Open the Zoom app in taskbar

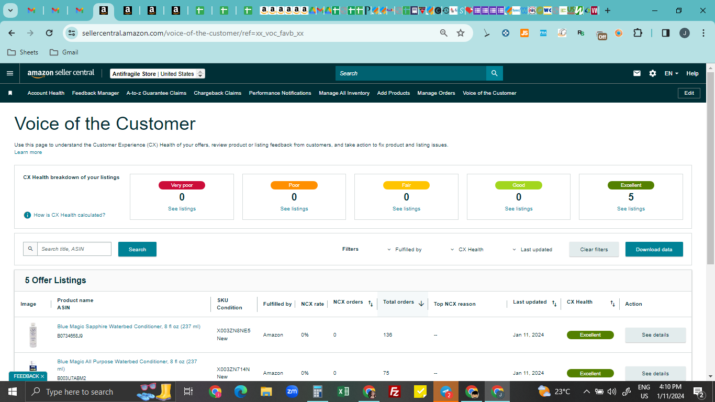tap(292, 392)
